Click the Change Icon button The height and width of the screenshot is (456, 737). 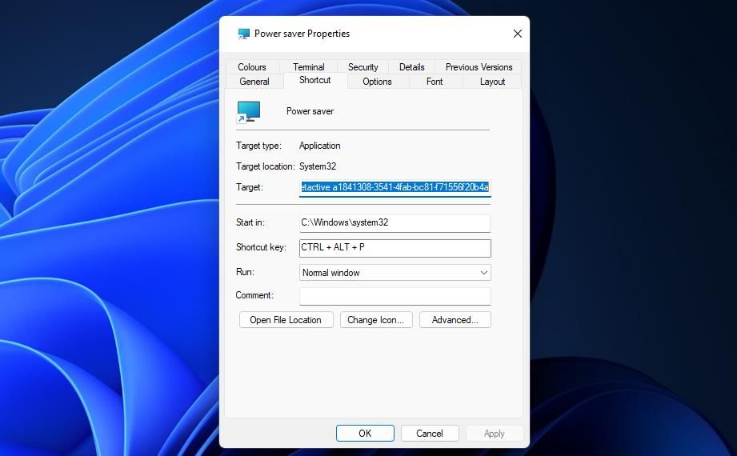coord(376,320)
